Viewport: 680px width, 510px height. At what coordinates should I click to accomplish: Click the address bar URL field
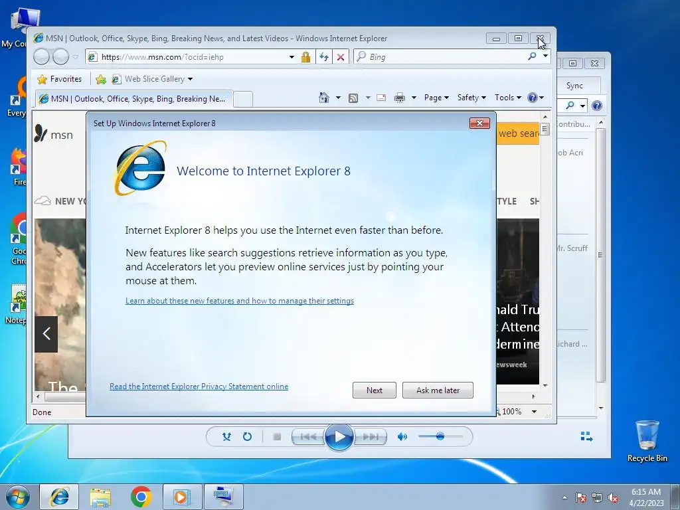point(189,57)
